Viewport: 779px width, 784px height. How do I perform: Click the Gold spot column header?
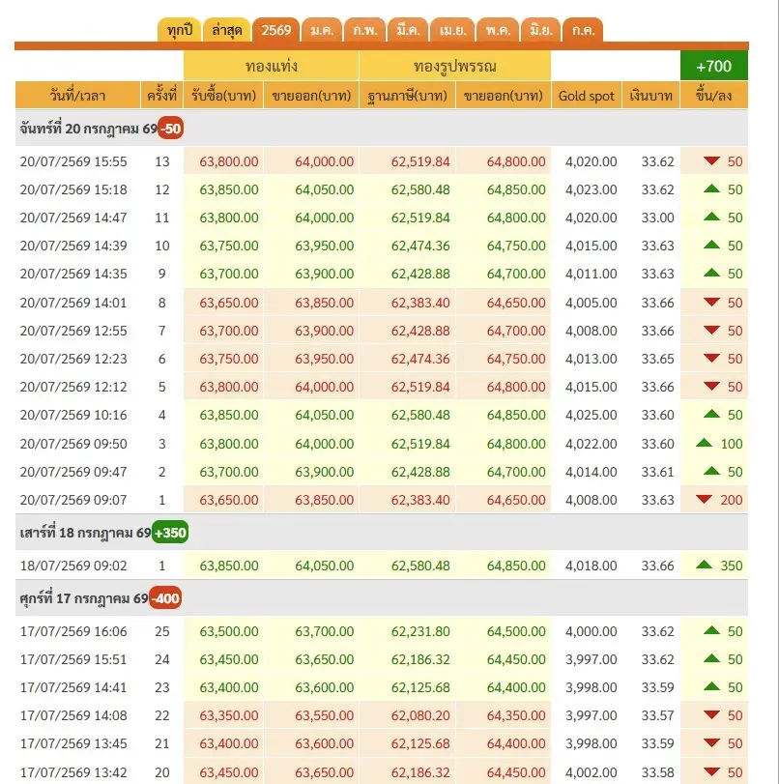(x=586, y=96)
